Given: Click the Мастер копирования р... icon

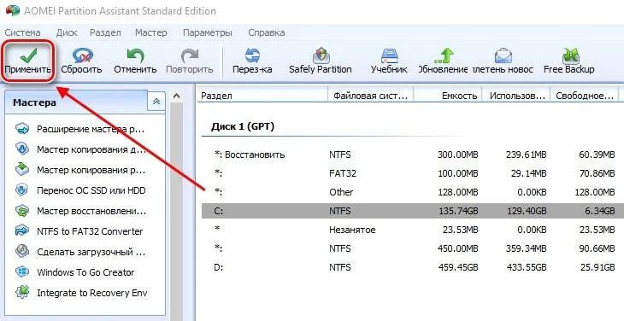Looking at the screenshot, I should click(22, 170).
